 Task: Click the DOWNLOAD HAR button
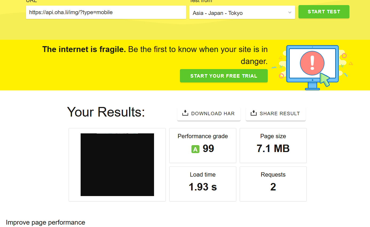(209, 114)
